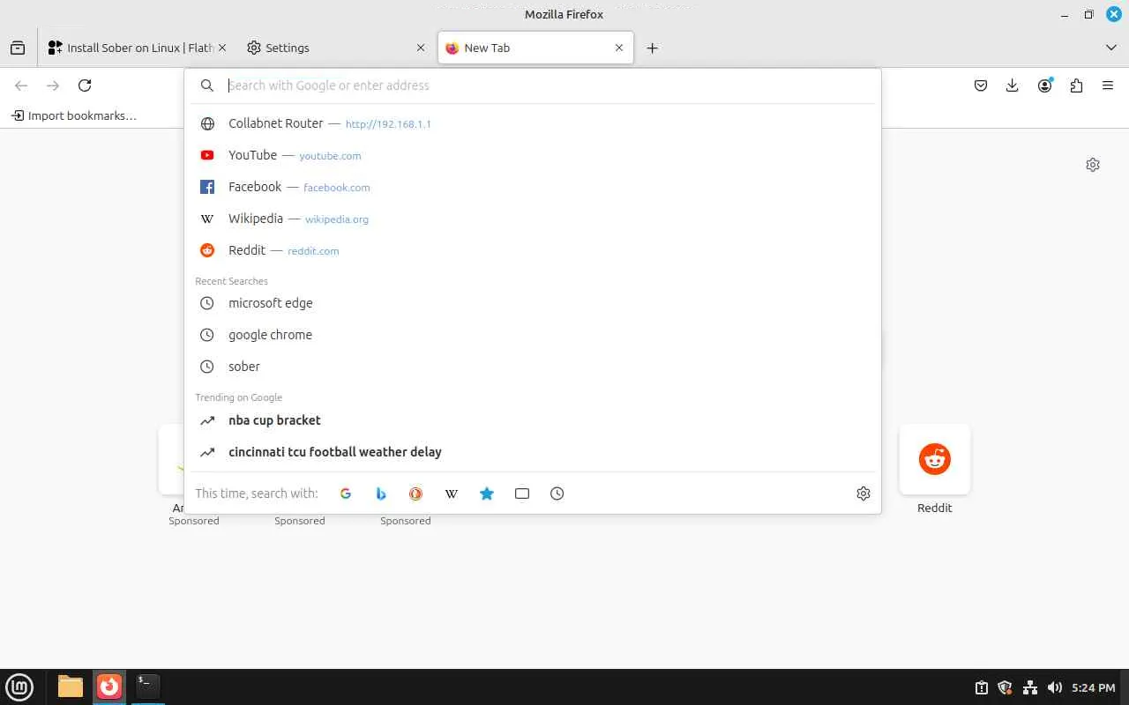The height and width of the screenshot is (705, 1129).
Task: Search open tabs using the tabs icon
Action: 522,493
